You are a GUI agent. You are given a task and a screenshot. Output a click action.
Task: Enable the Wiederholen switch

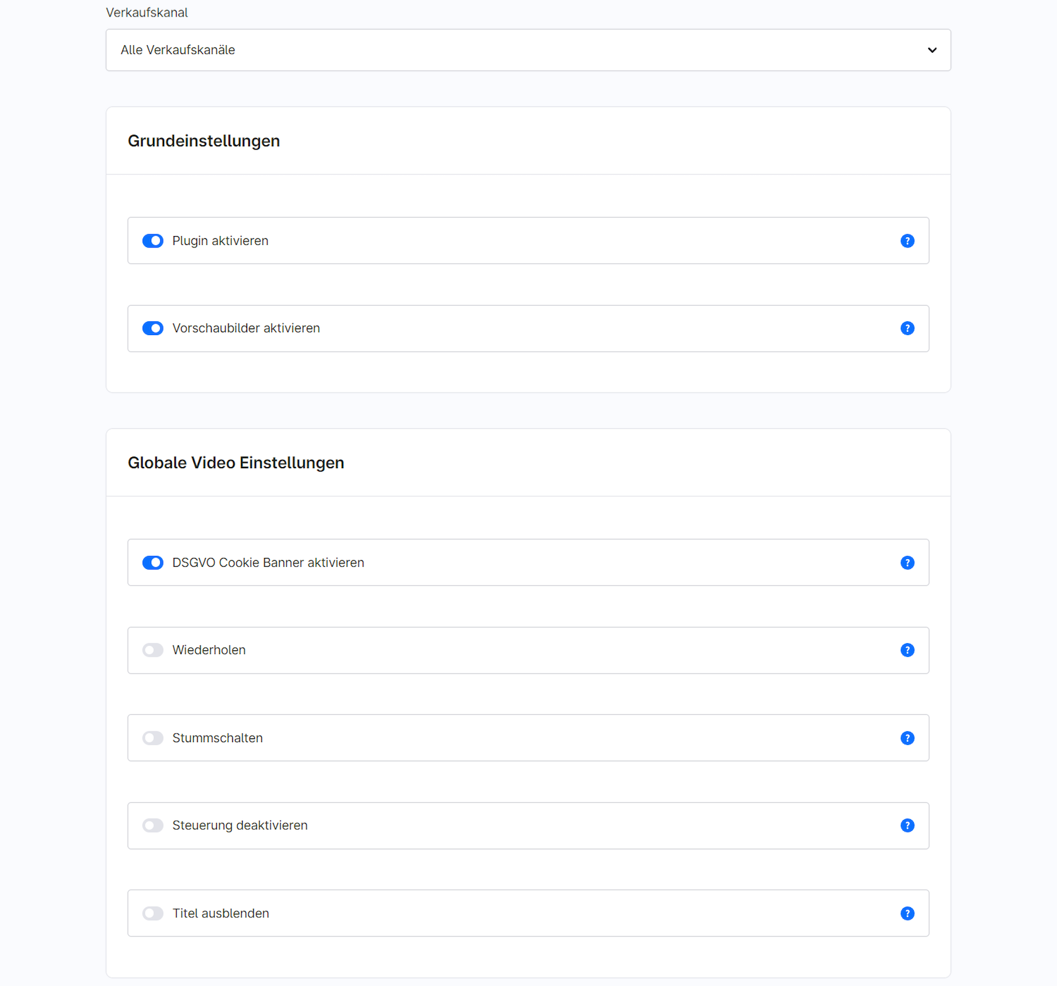point(152,650)
